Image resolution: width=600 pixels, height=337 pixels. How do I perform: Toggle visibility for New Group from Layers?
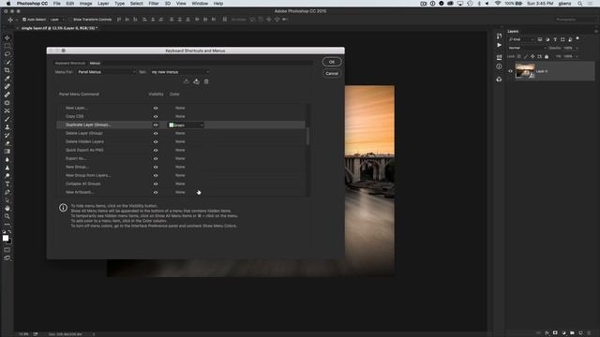(156, 175)
